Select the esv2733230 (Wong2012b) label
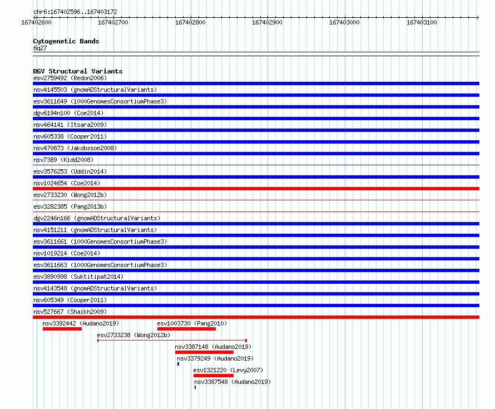495x409 pixels. point(70,195)
